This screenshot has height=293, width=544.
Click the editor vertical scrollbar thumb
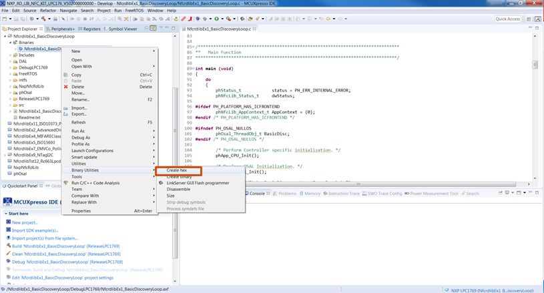(534, 65)
